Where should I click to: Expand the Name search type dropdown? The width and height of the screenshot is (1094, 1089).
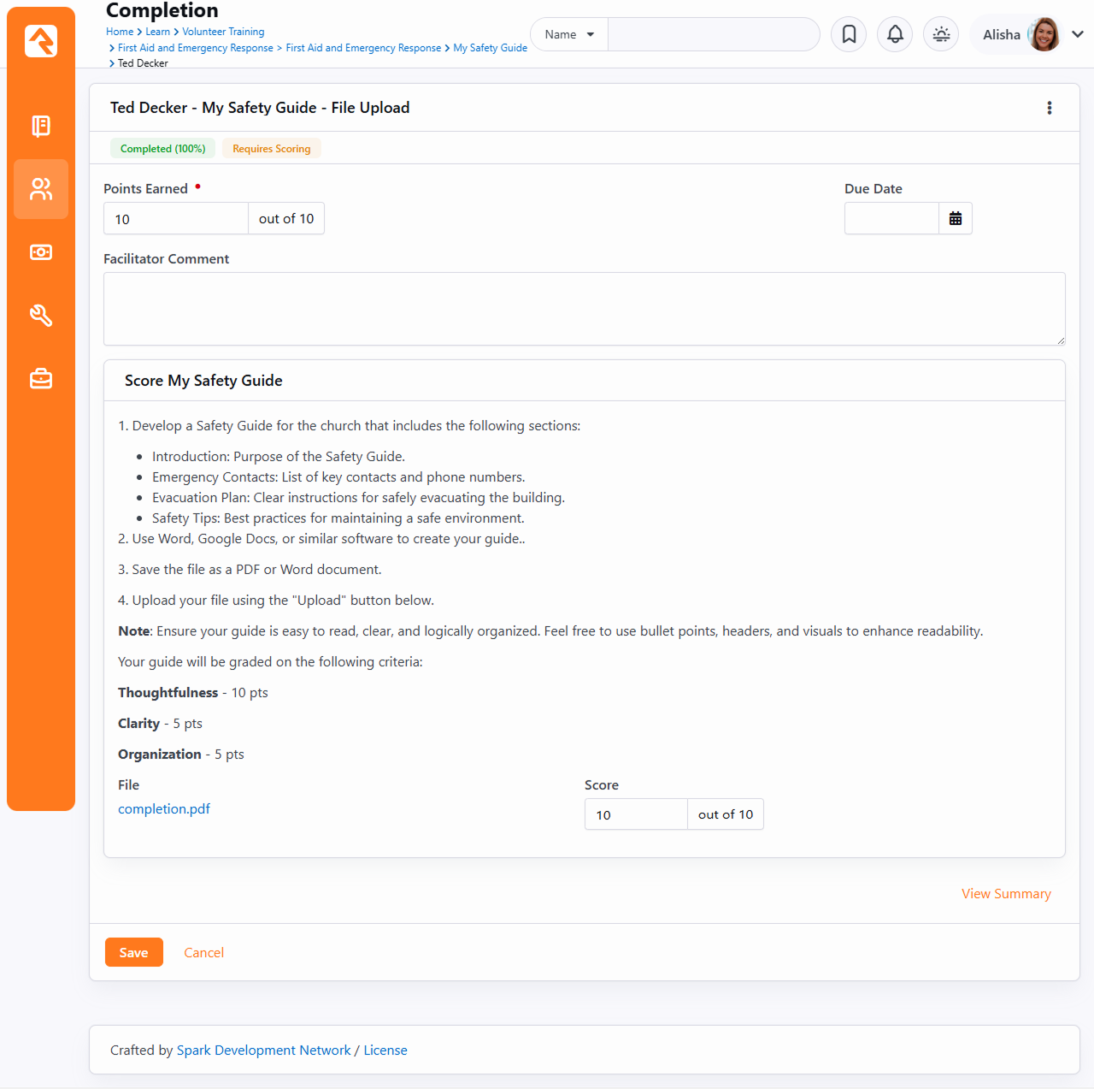coord(569,34)
